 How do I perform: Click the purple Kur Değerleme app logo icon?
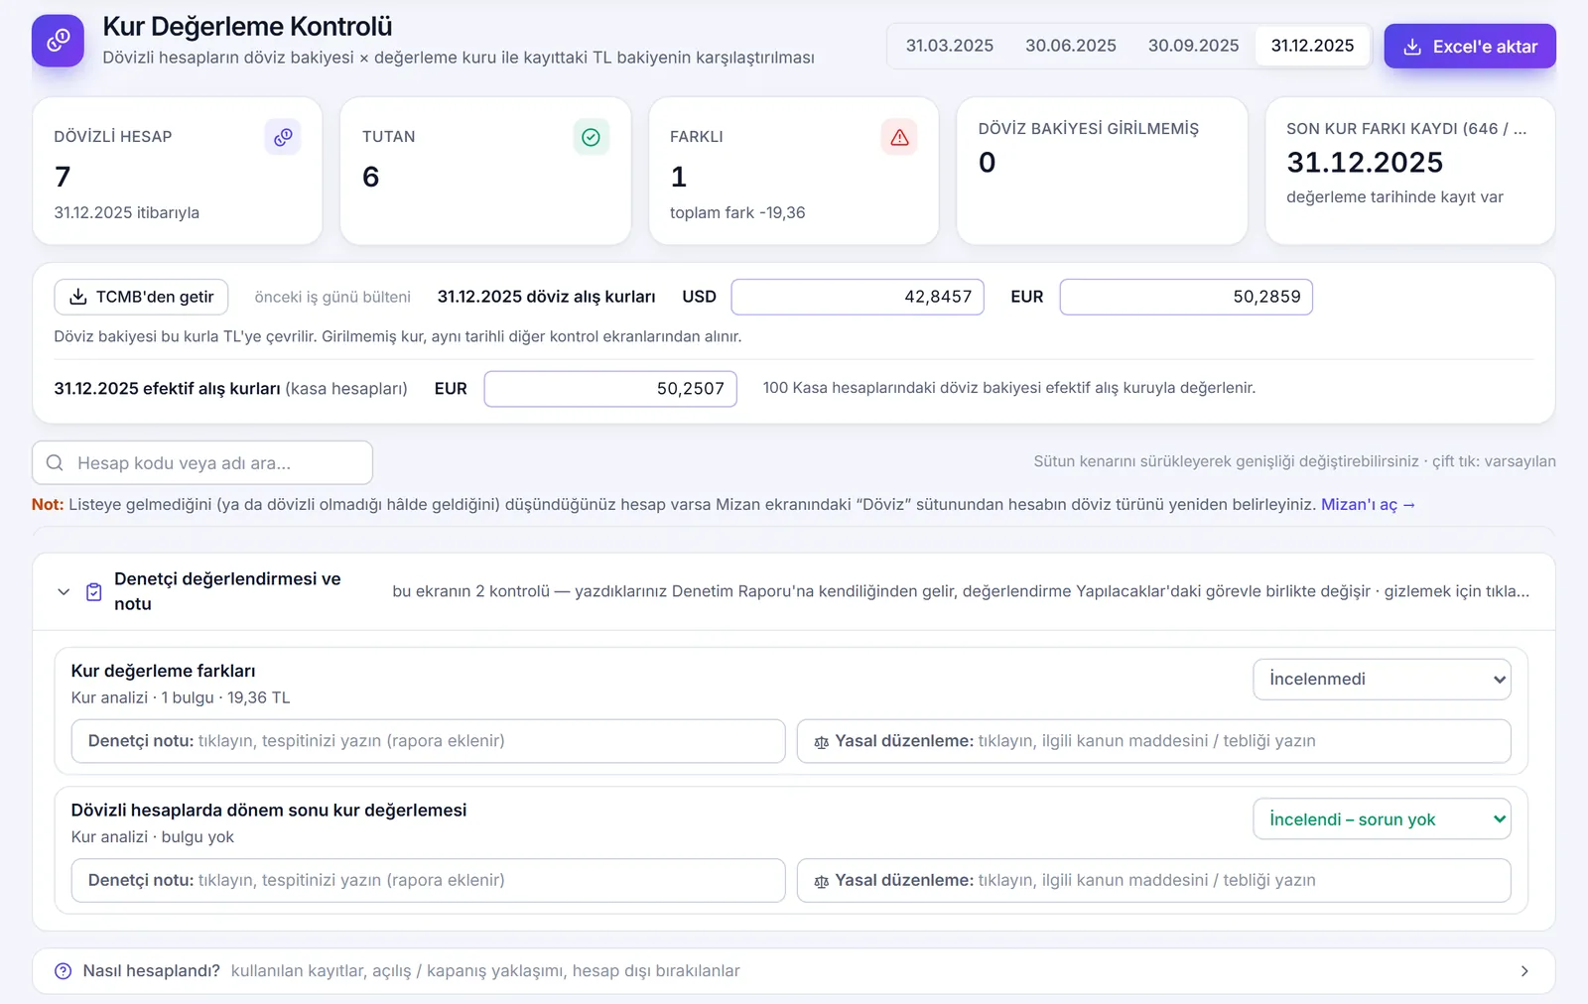coord(58,41)
